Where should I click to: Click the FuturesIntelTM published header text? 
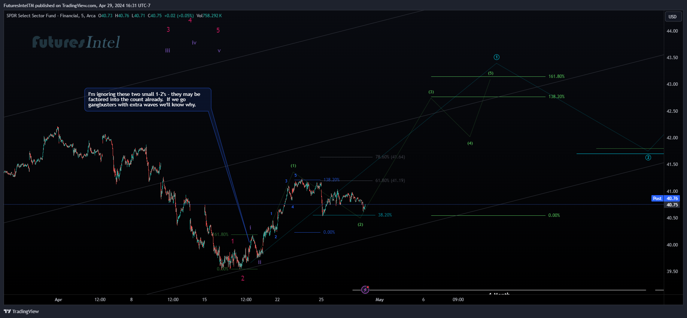[x=77, y=6]
